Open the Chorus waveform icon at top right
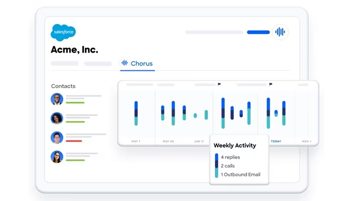This screenshot has height=201, width=352. 280,32
